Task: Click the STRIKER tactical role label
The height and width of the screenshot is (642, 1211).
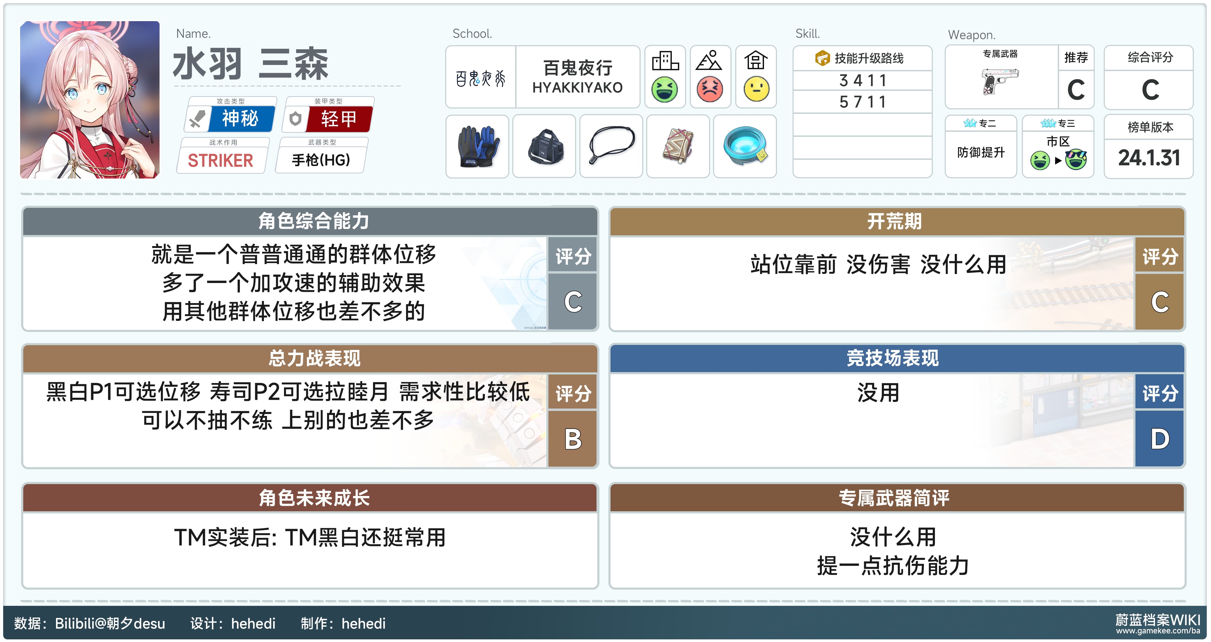Action: pyautogui.click(x=221, y=160)
